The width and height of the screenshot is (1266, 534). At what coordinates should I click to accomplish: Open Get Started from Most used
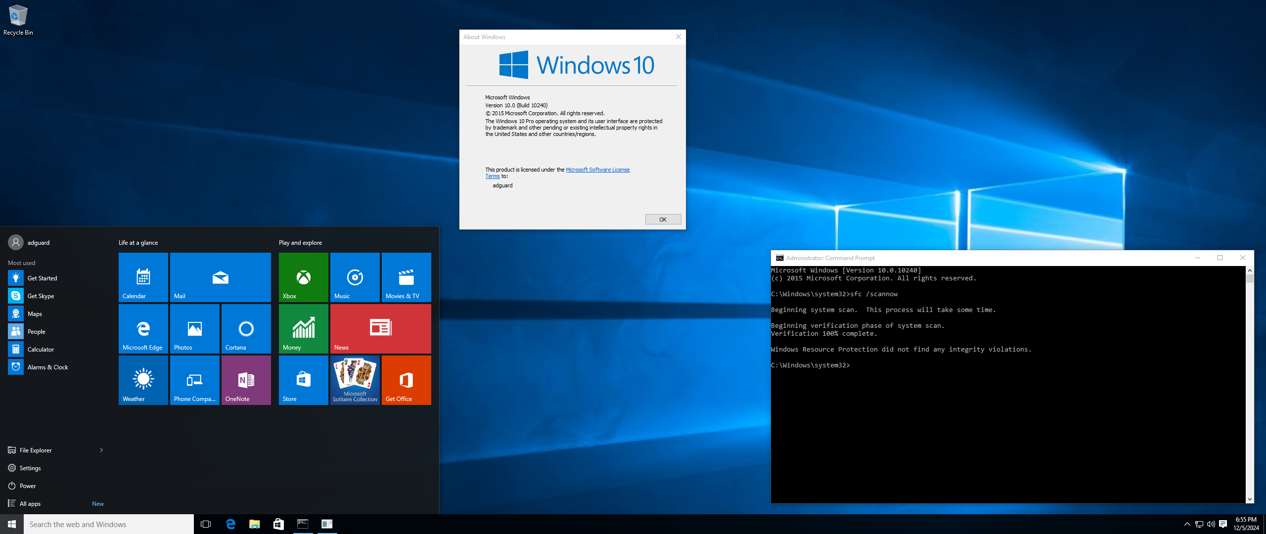click(x=56, y=278)
